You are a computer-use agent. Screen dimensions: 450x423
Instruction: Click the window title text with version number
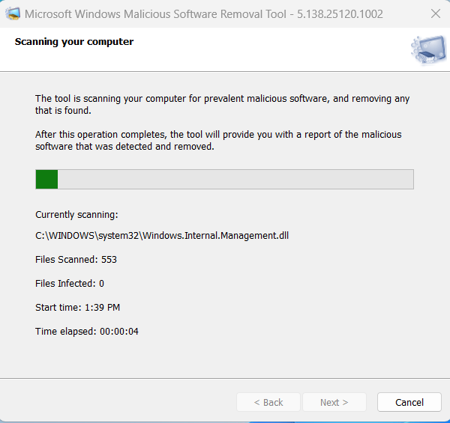(x=204, y=13)
